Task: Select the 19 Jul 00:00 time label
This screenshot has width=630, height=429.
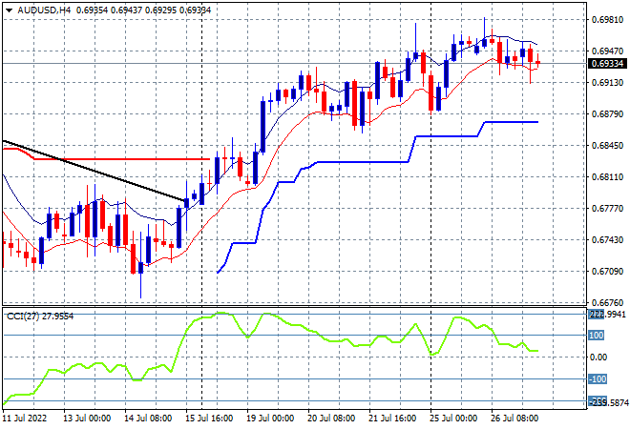Action: (270, 419)
